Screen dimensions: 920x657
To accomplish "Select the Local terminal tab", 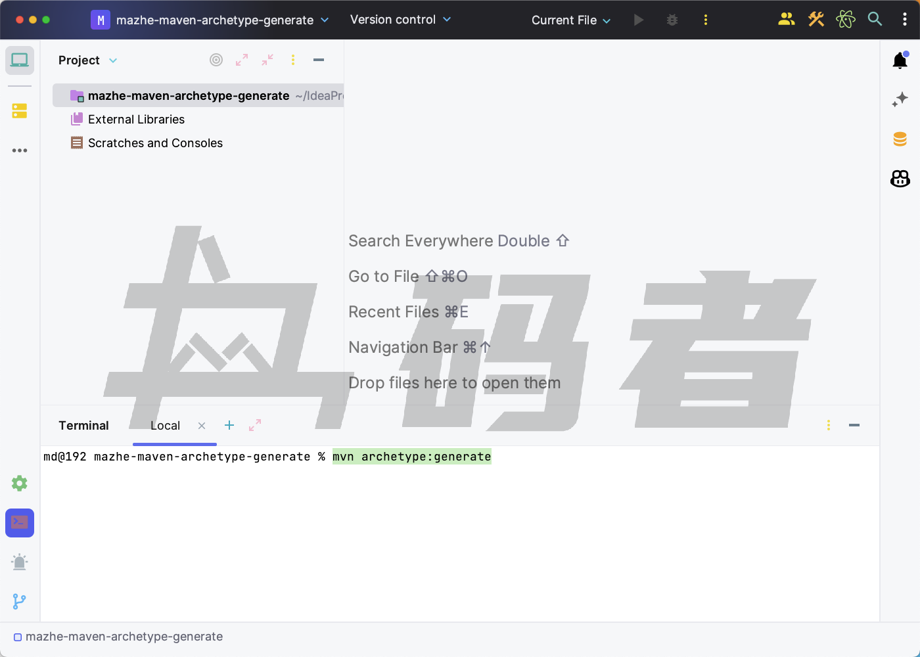I will pyautogui.click(x=164, y=425).
